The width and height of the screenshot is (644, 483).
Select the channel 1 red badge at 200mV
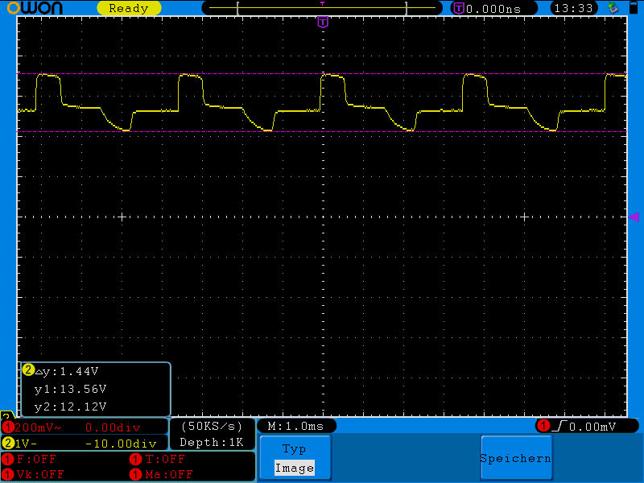[9, 427]
